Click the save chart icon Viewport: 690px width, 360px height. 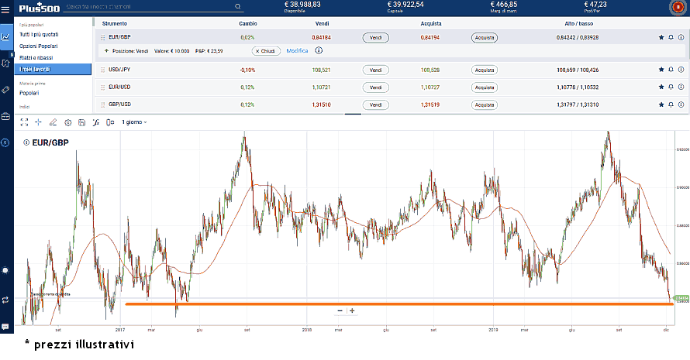click(81, 122)
